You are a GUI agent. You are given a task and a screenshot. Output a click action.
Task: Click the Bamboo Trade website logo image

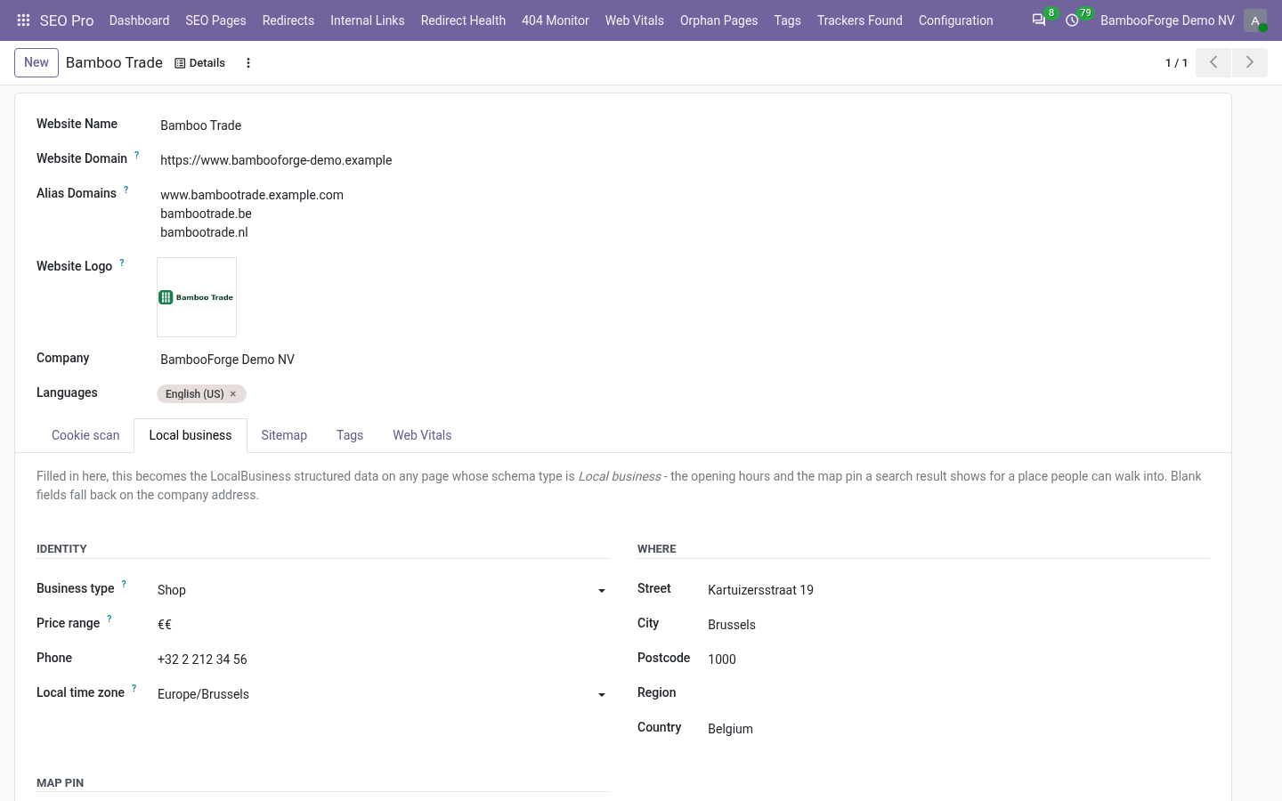pyautogui.click(x=197, y=297)
